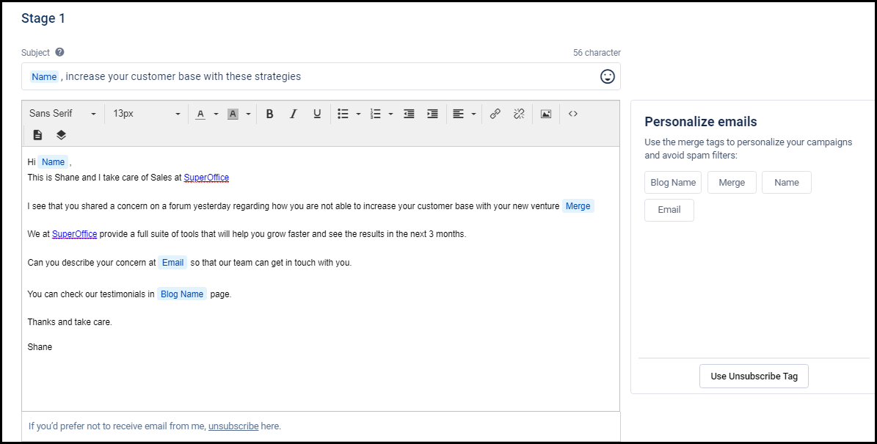The image size is (877, 444).
Task: Click the unsubscribe link in footer
Action: click(x=233, y=426)
